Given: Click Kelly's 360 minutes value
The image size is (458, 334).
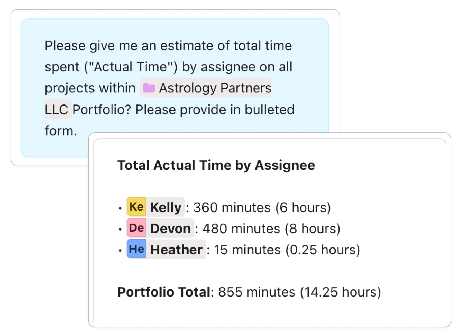Looking at the screenshot, I should click(232, 207).
